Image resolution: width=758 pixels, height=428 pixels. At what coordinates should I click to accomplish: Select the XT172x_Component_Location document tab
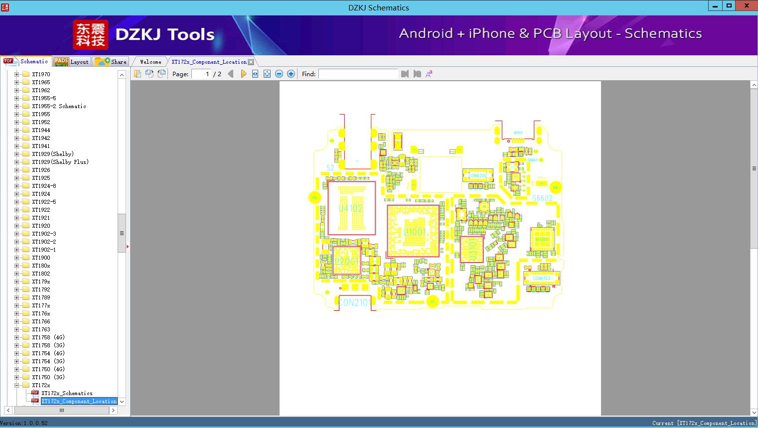(209, 62)
